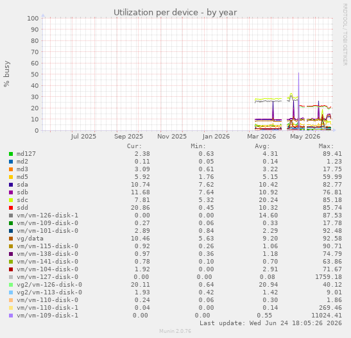Click the Mar 2026 axis label

(x=261, y=137)
